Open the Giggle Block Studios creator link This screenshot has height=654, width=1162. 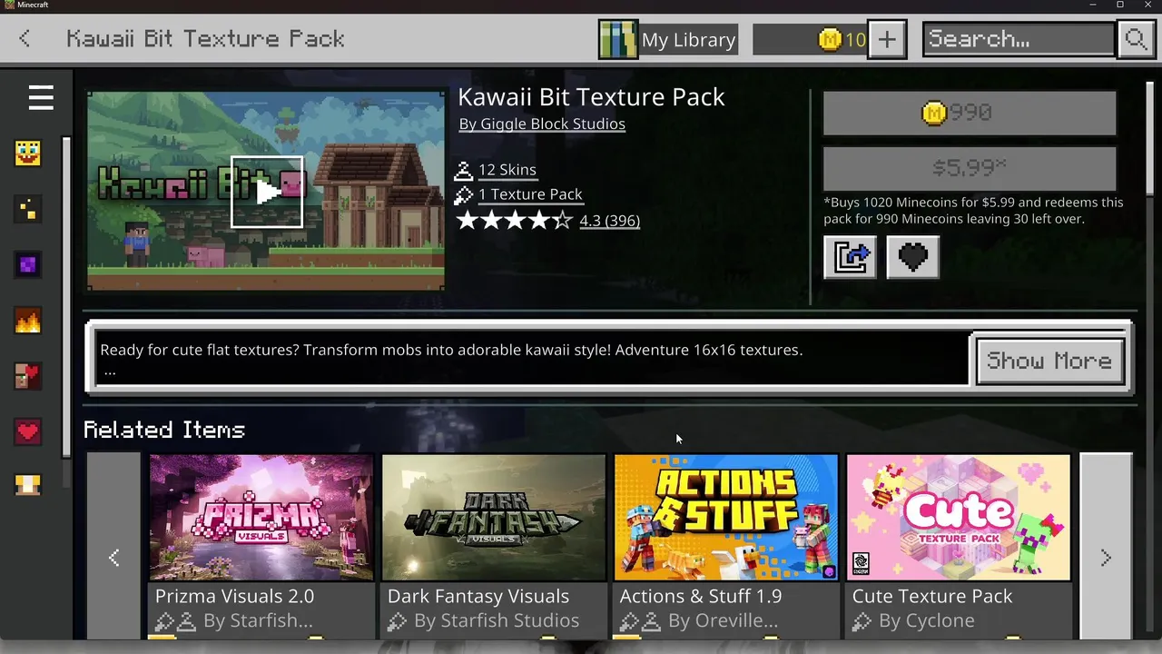[x=542, y=124]
